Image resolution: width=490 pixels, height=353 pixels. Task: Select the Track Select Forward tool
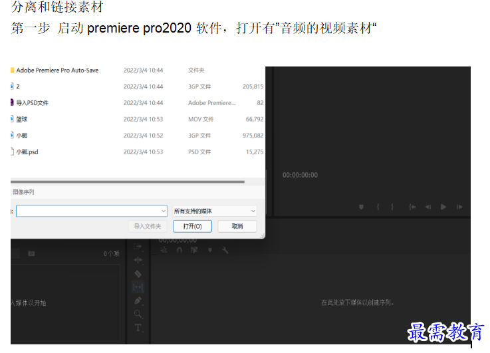point(138,247)
